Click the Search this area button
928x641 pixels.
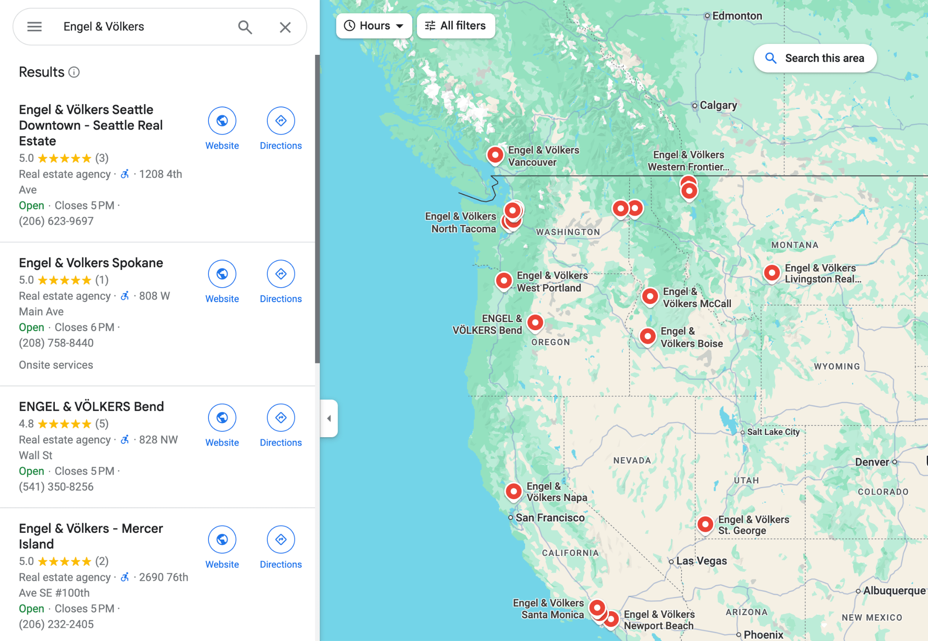coord(815,58)
